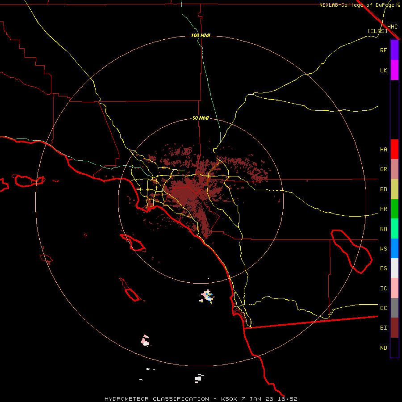Image resolution: width=402 pixels, height=402 pixels.
Task: Click the 100 NMI range ring label
Action: 201,35
